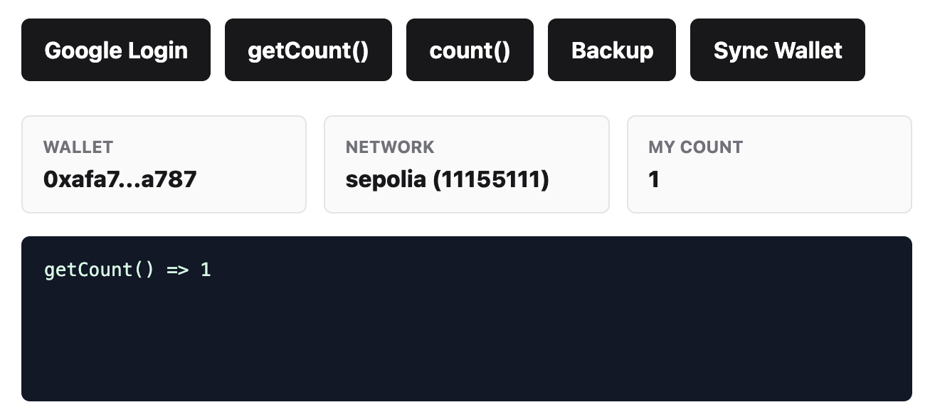
Task: Focus the dark console output panel
Action: click(x=467, y=319)
